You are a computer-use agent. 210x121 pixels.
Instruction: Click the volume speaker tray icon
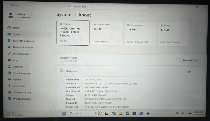pos(186,113)
